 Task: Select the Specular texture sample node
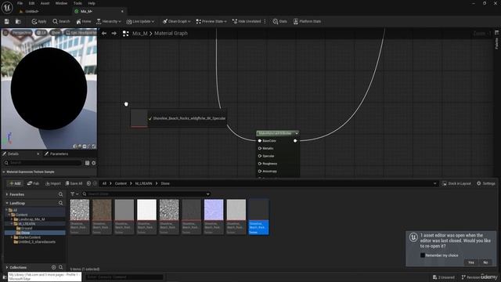tap(178, 118)
